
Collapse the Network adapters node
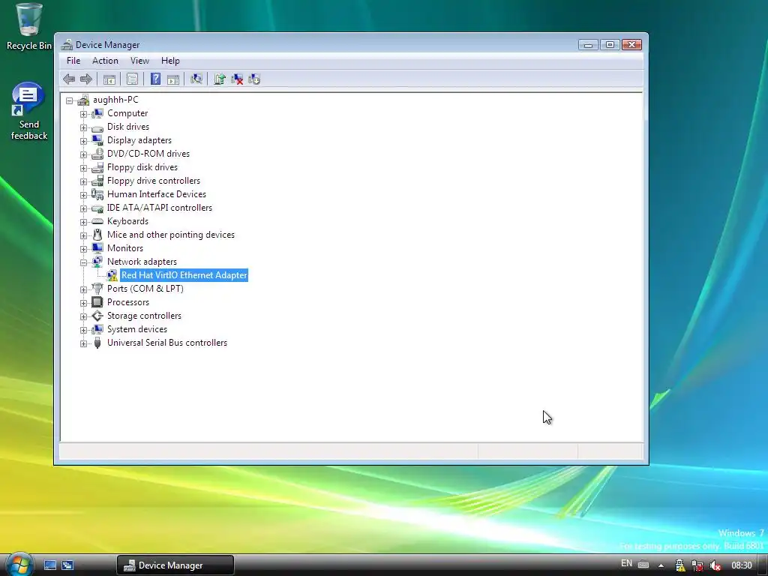pos(84,262)
